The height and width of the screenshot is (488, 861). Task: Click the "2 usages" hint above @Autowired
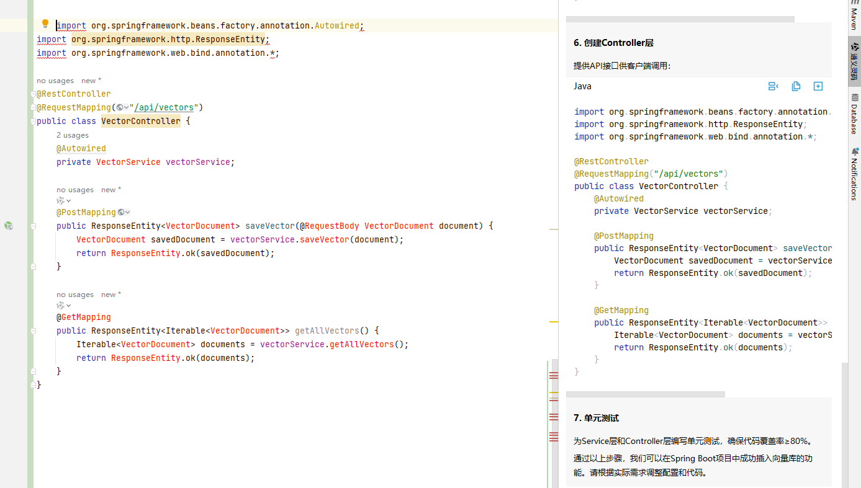click(73, 135)
